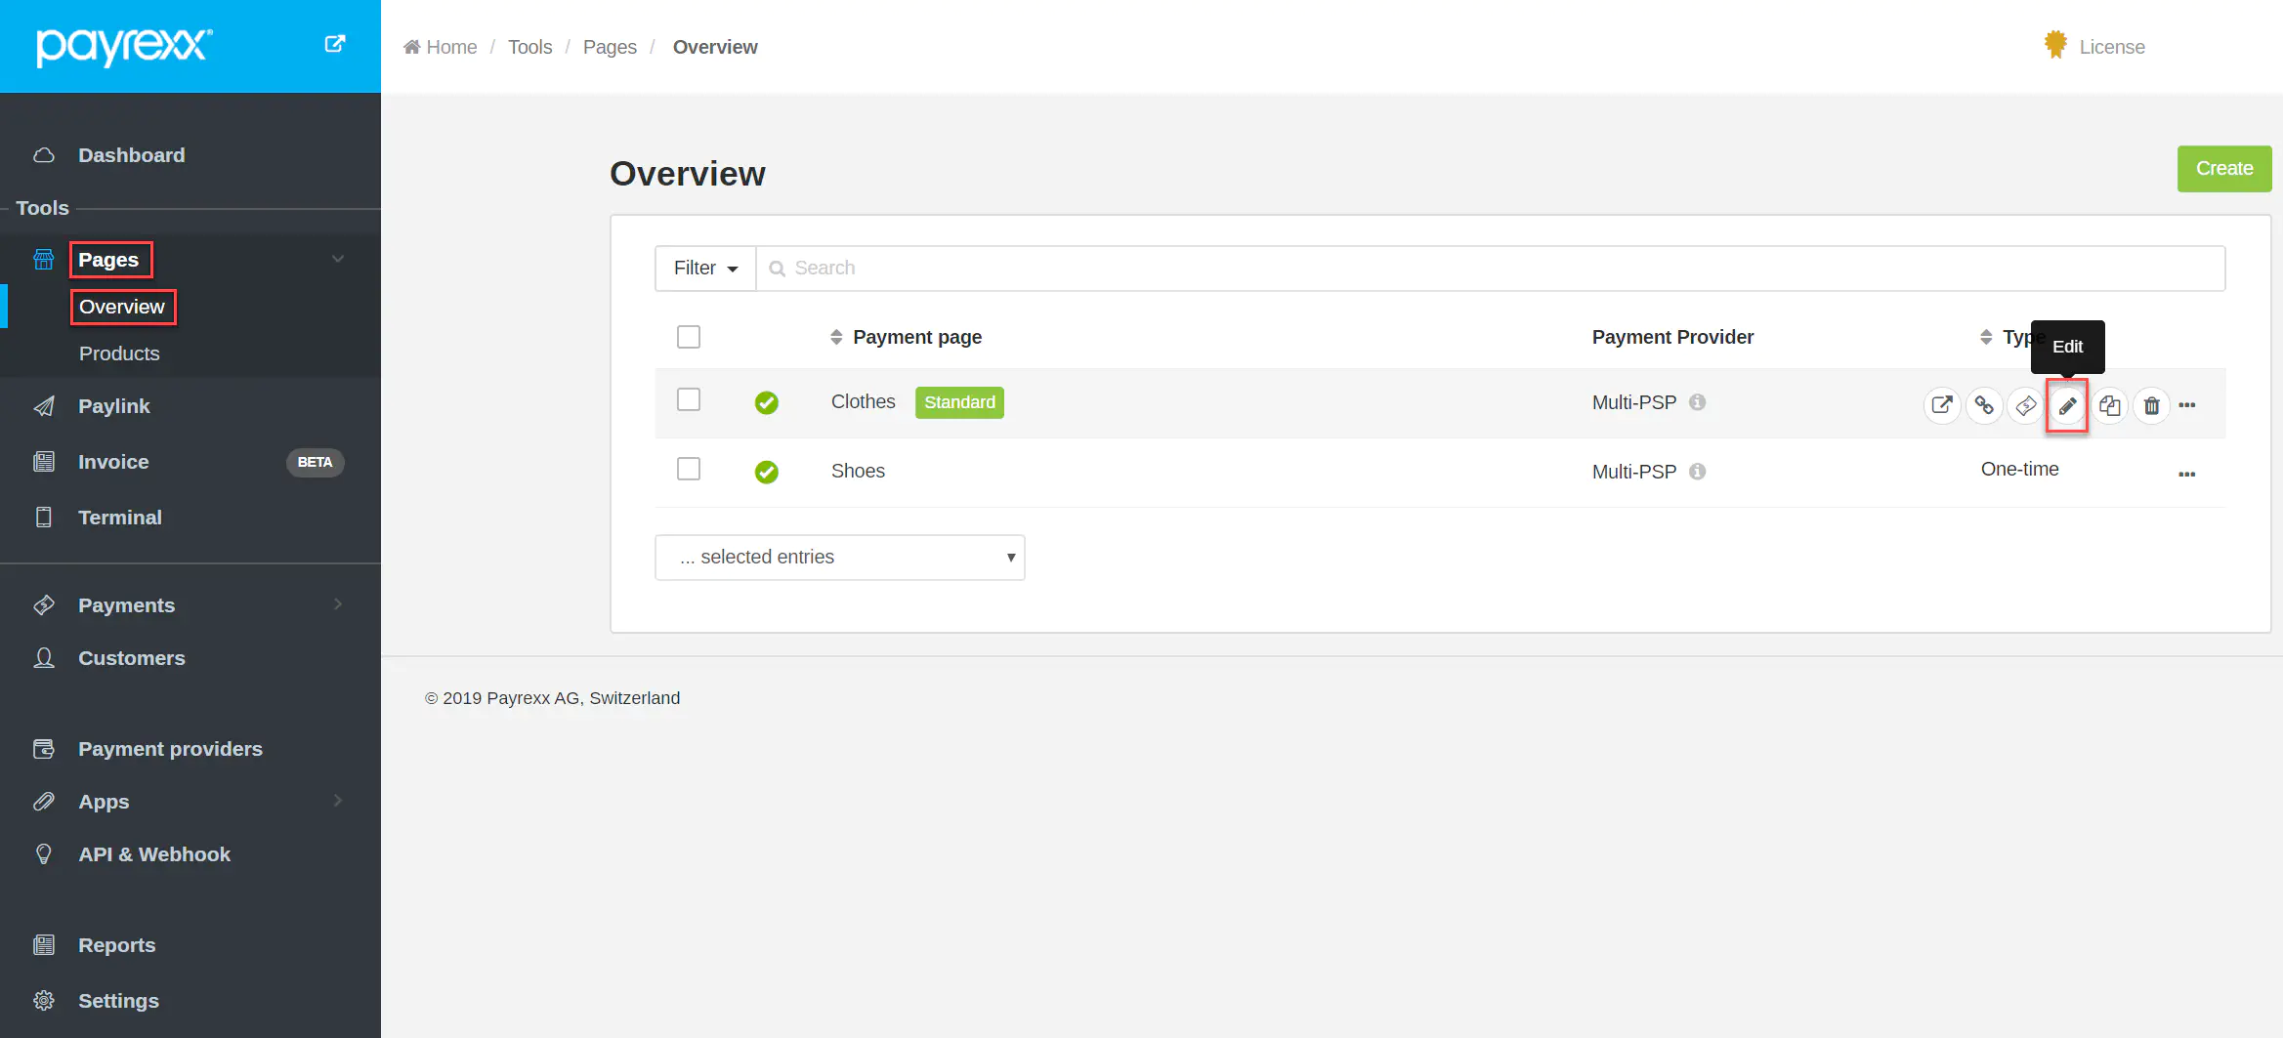
Task: Click the duplicate copy icon for Clothes
Action: [x=2109, y=405]
